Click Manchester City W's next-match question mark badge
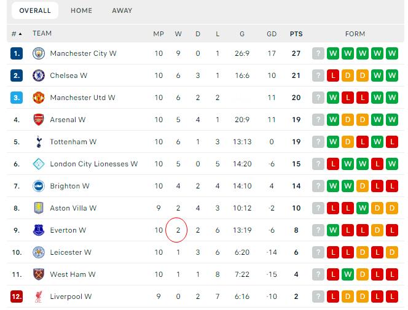The image size is (408, 310). (x=318, y=53)
